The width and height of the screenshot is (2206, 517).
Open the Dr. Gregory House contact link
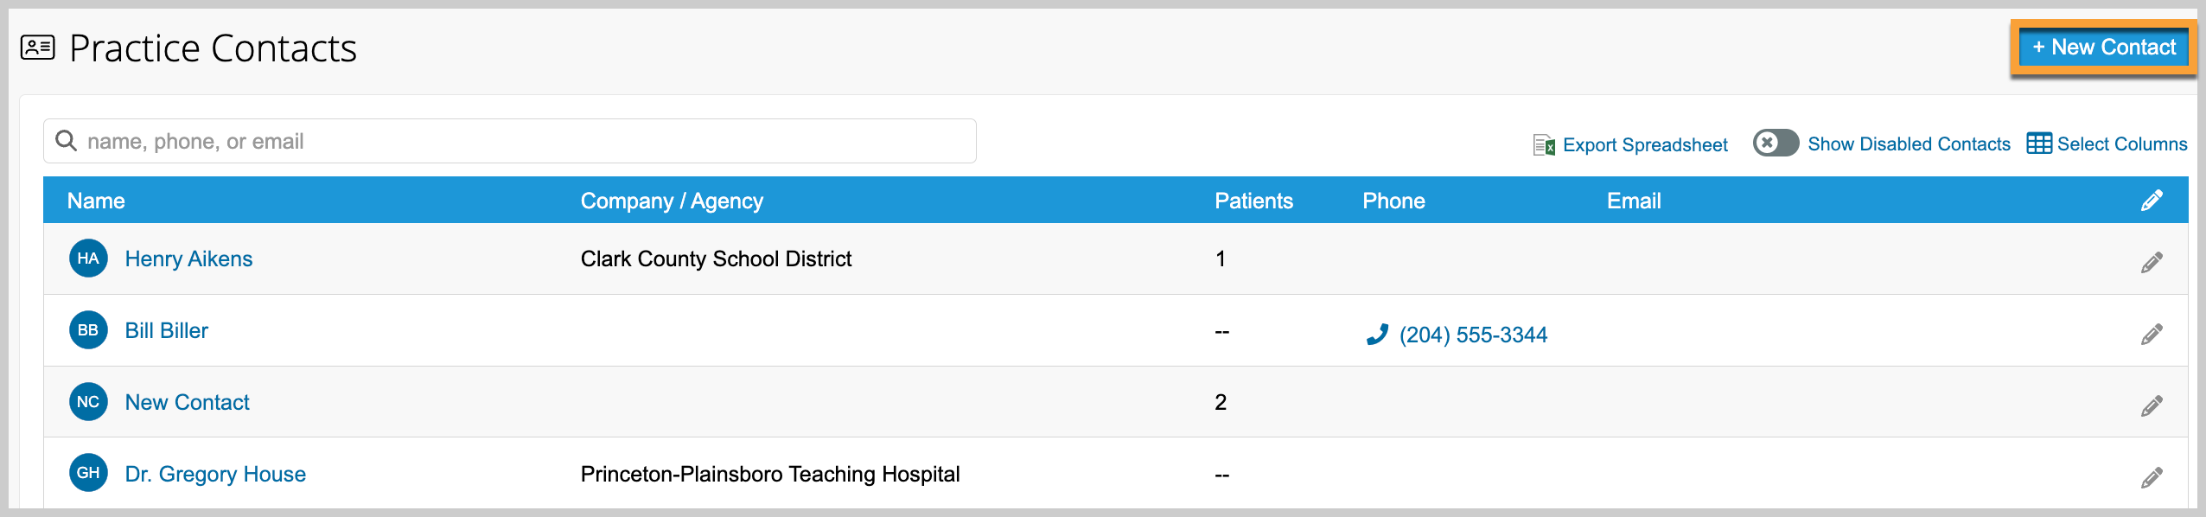(215, 474)
